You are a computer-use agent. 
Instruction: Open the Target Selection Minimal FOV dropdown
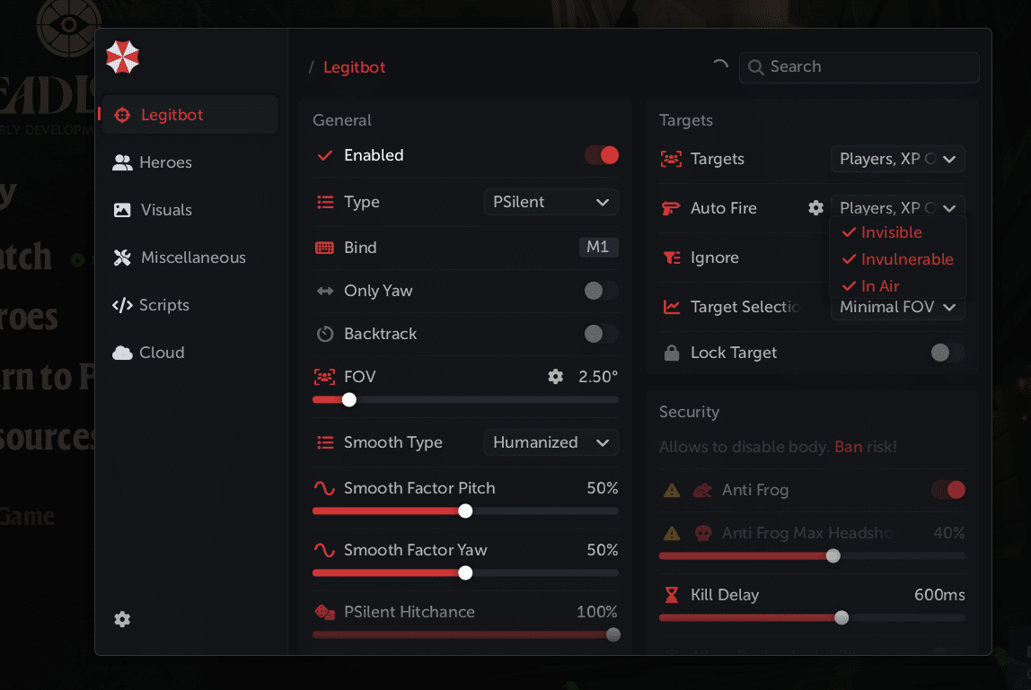coord(897,307)
